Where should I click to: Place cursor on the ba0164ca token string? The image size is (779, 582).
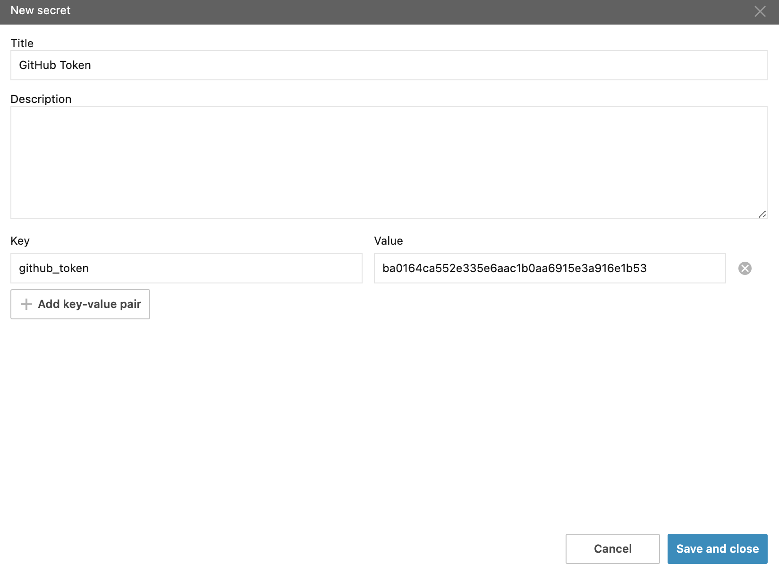[514, 268]
